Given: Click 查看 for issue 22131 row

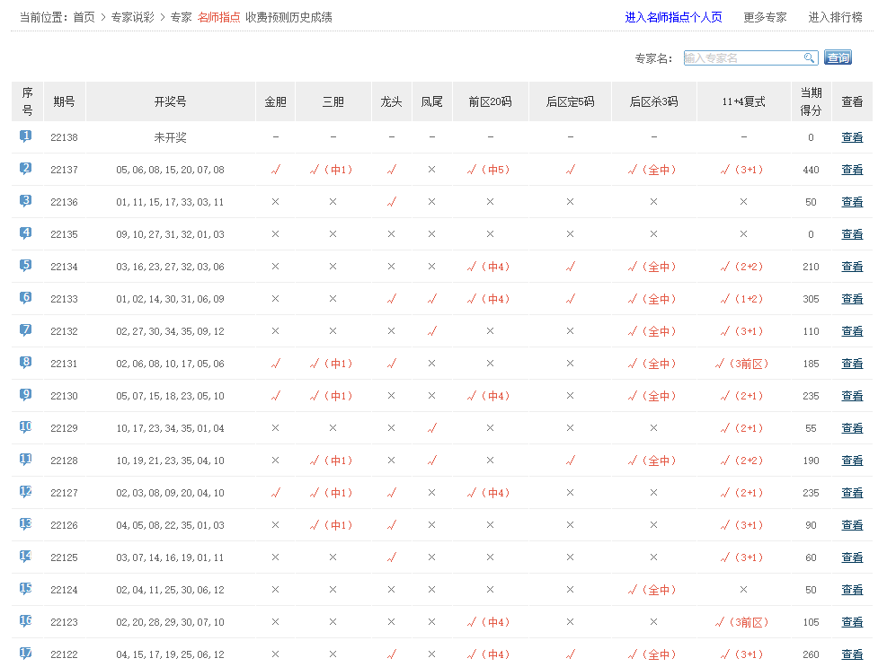Looking at the screenshot, I should (851, 364).
